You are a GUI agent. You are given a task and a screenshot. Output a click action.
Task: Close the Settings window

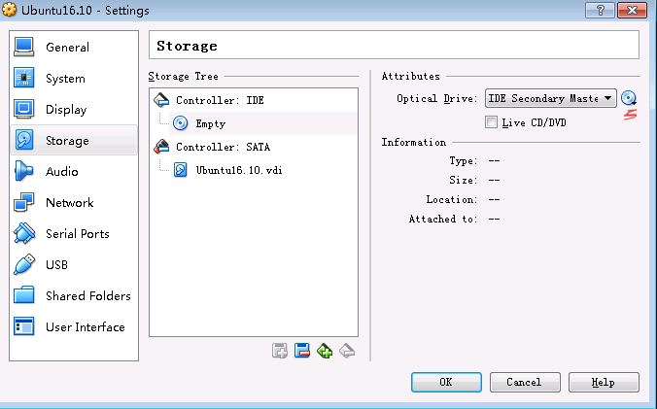pos(633,10)
